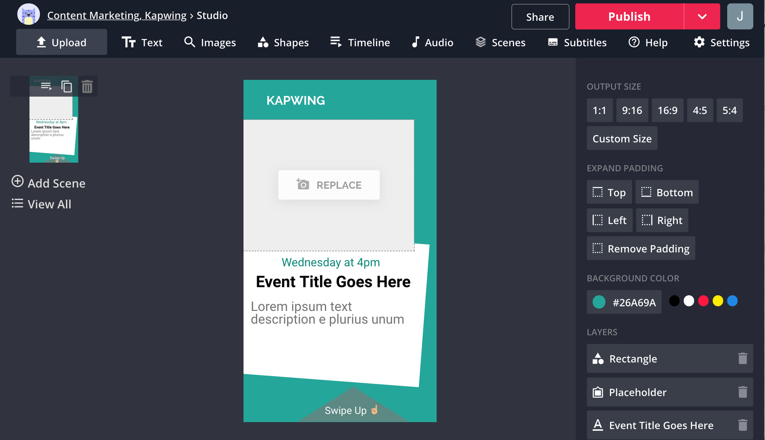Delete the Event Title Goes Here layer
This screenshot has height=440, width=765.
point(742,425)
